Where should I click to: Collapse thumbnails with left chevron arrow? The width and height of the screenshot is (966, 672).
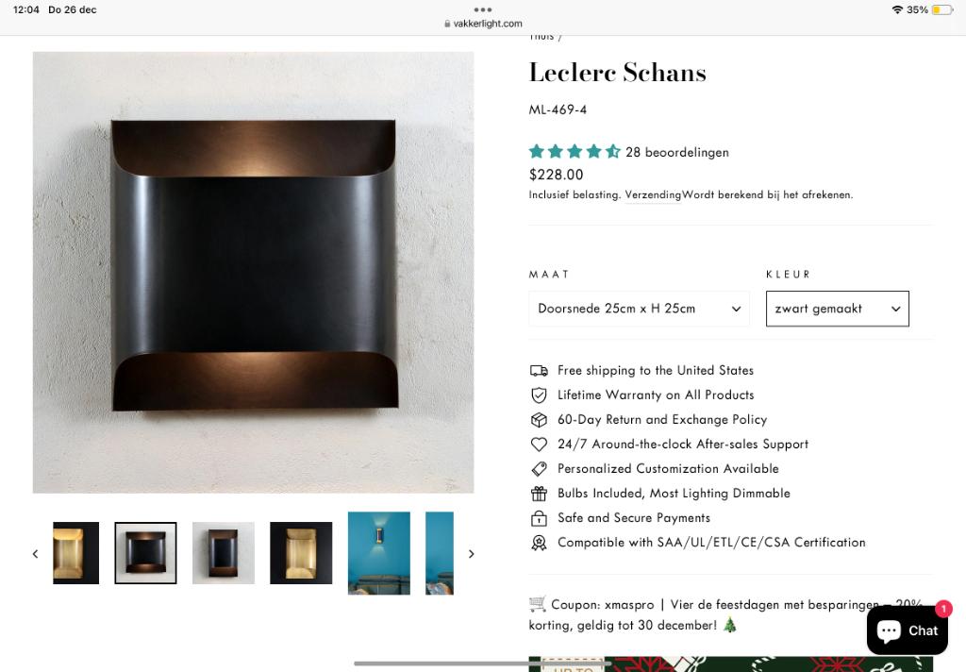(35, 553)
